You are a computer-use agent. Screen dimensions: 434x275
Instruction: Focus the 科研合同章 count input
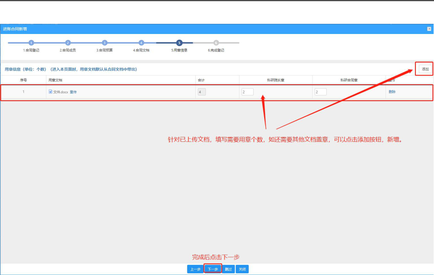tap(320, 92)
